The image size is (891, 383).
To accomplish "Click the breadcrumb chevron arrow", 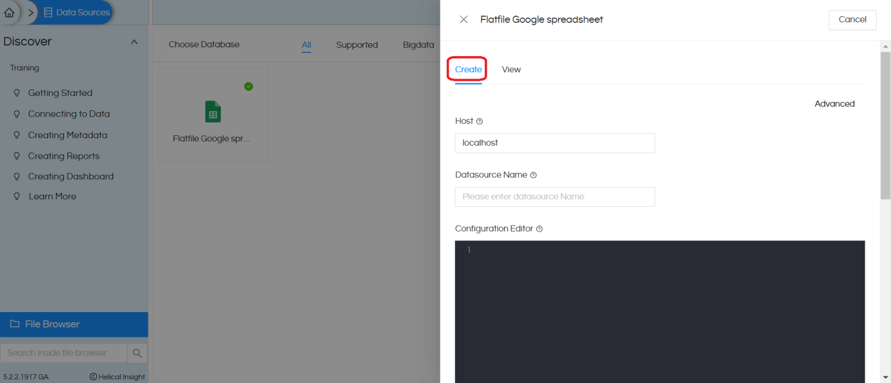I will (31, 12).
